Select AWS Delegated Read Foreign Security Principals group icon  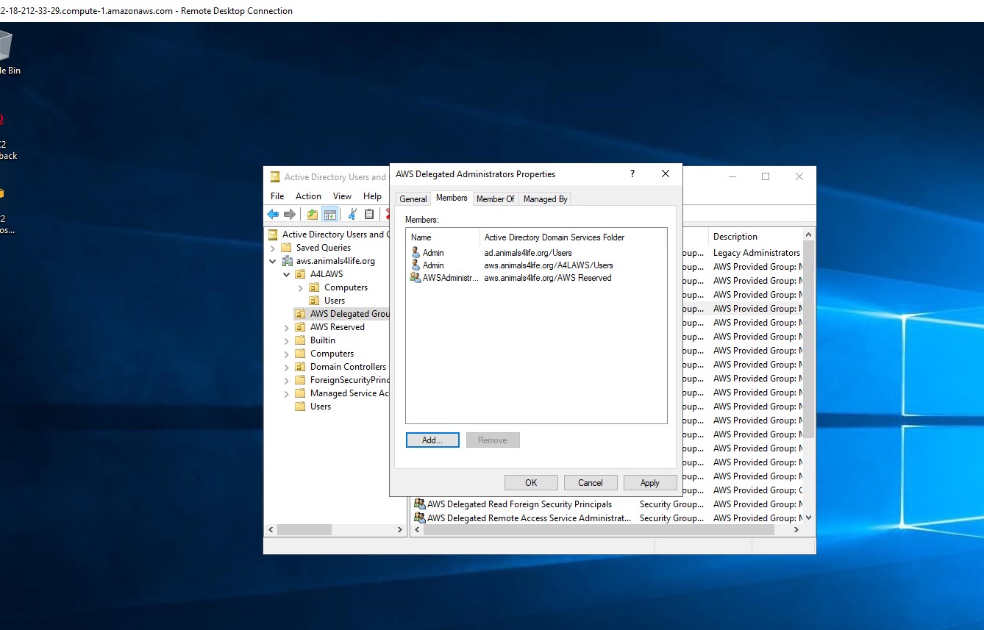[419, 504]
